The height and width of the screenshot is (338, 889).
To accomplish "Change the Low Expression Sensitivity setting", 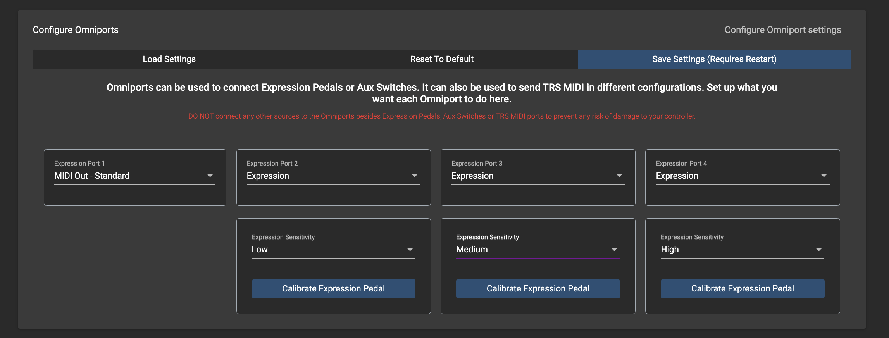I will tap(327, 250).
